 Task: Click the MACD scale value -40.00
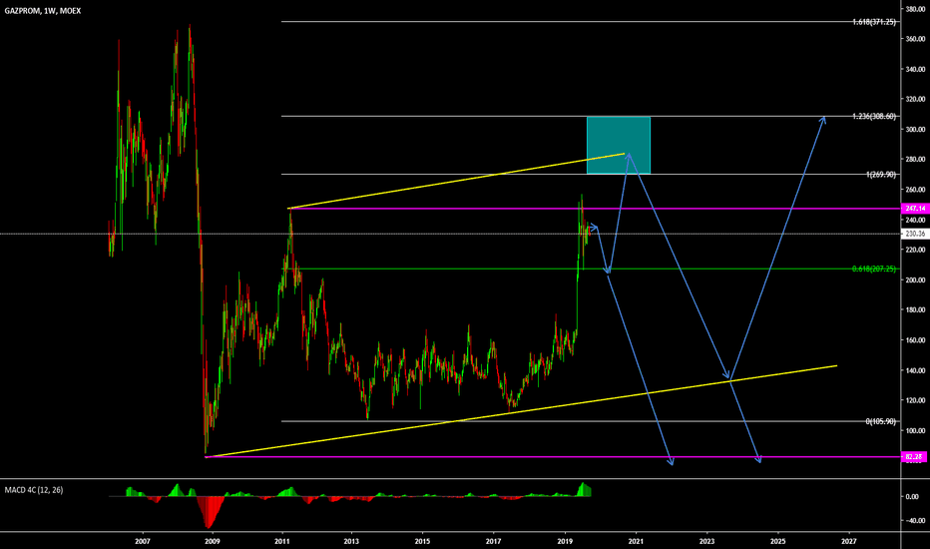click(x=914, y=520)
